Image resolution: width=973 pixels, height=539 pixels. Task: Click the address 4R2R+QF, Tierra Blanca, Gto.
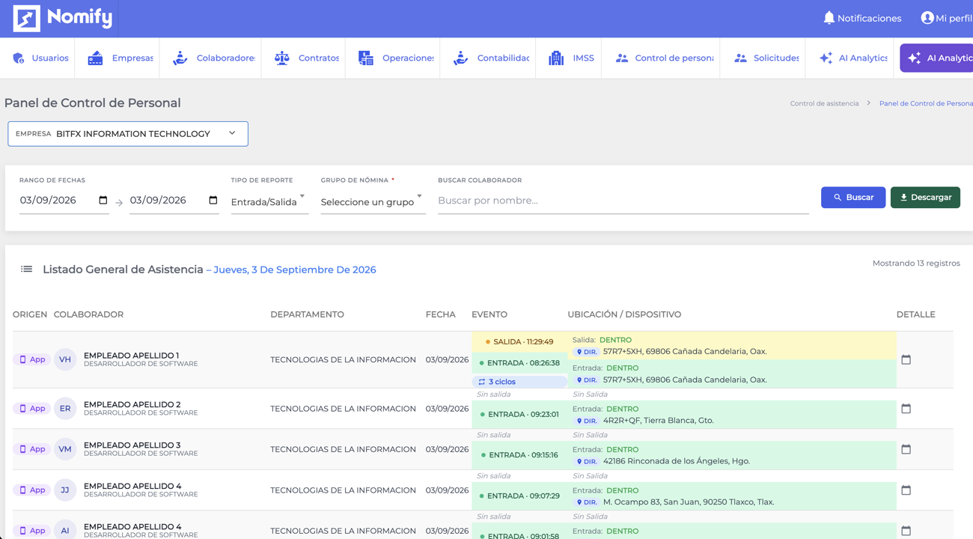(658, 421)
